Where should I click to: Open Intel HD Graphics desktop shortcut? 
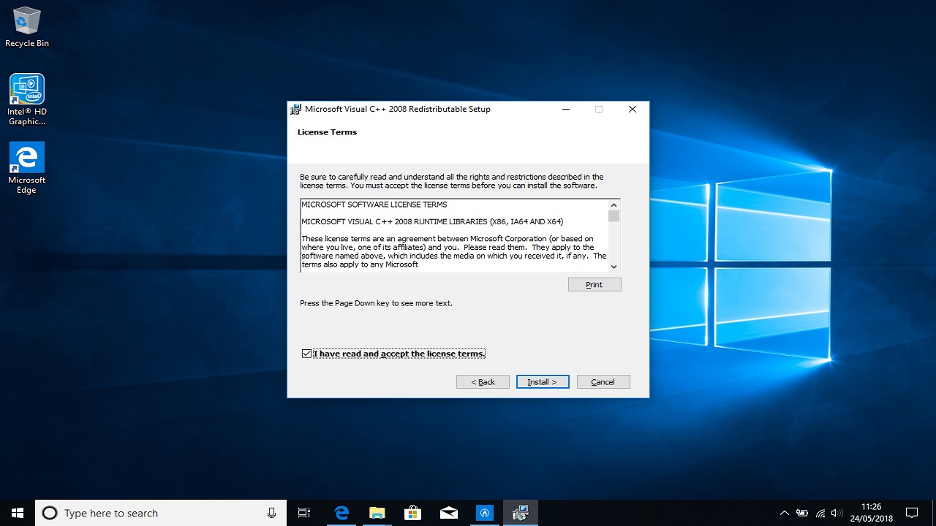pos(27,100)
